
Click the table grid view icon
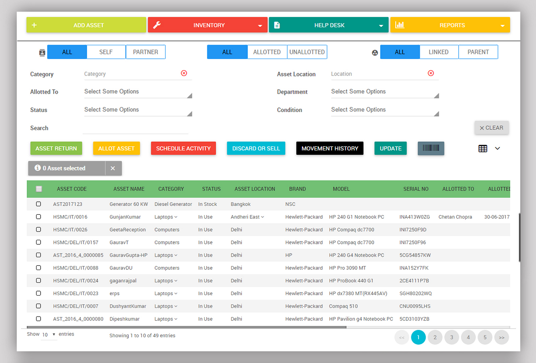[483, 148]
